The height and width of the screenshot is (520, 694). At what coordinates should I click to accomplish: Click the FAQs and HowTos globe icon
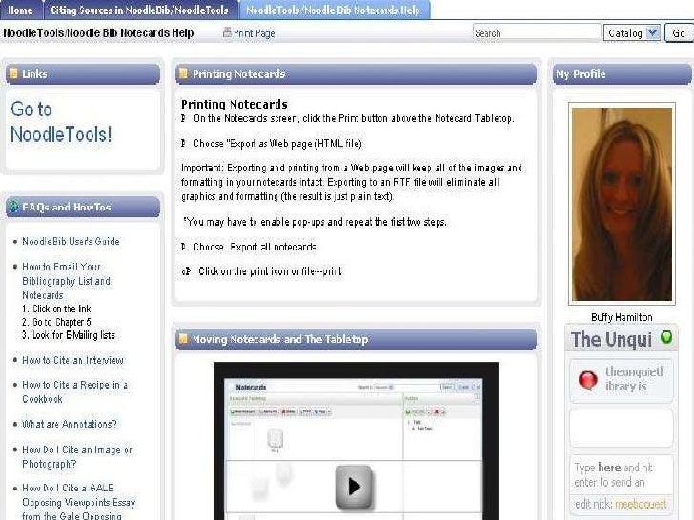click(x=13, y=207)
